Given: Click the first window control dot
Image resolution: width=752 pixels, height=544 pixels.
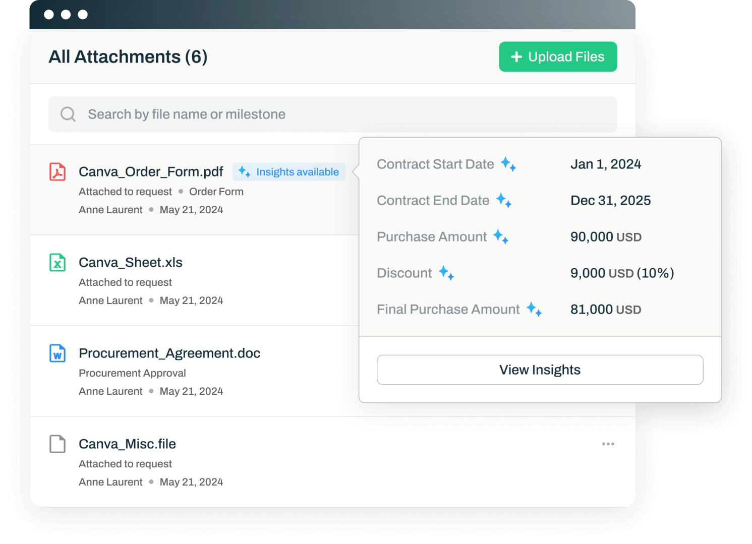Looking at the screenshot, I should pyautogui.click(x=49, y=15).
